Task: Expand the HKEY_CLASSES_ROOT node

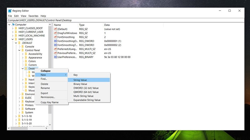Action: [x=12, y=28]
